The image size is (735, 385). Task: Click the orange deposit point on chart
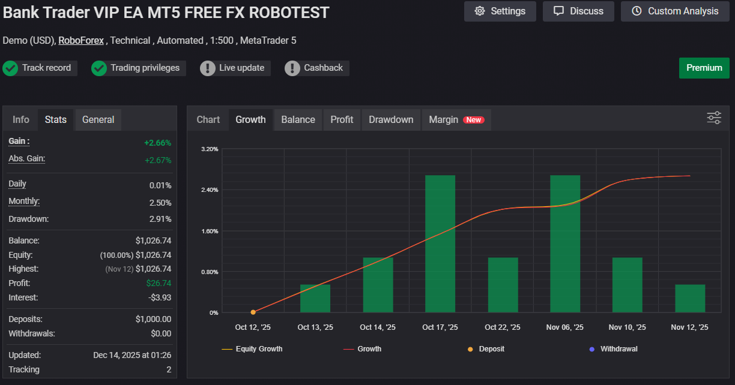[253, 312]
